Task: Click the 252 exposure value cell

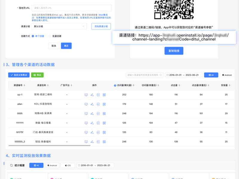Action: click(x=124, y=95)
